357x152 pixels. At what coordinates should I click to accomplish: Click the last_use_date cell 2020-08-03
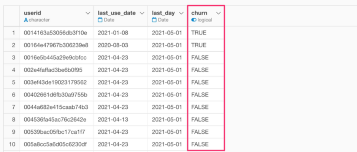[113, 45]
